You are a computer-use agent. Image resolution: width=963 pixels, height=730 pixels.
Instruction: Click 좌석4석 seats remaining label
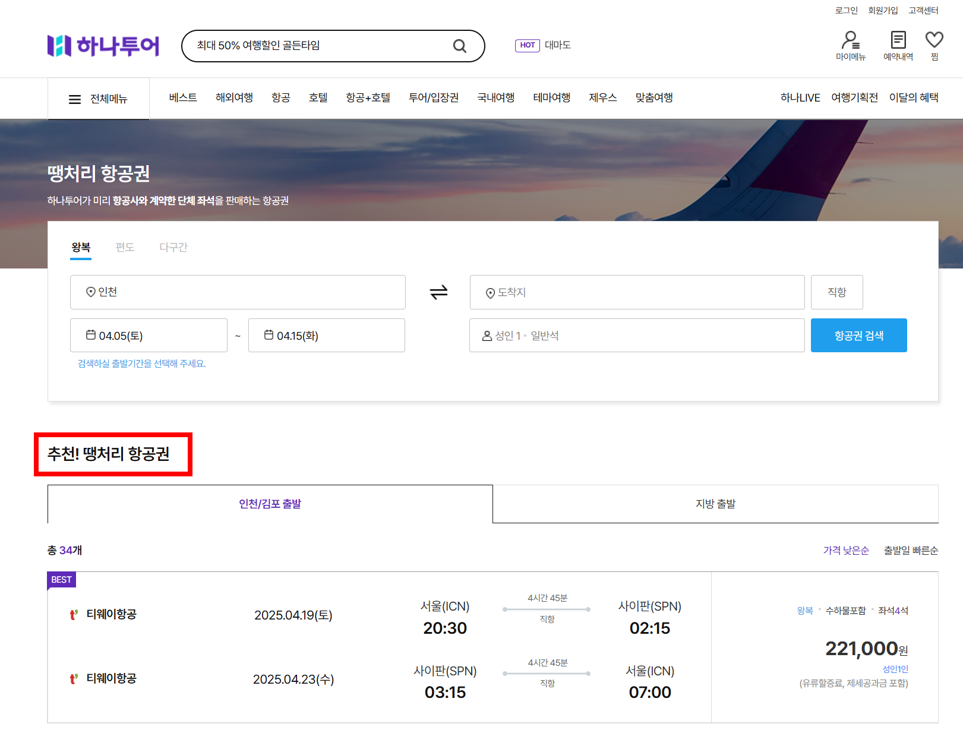893,611
